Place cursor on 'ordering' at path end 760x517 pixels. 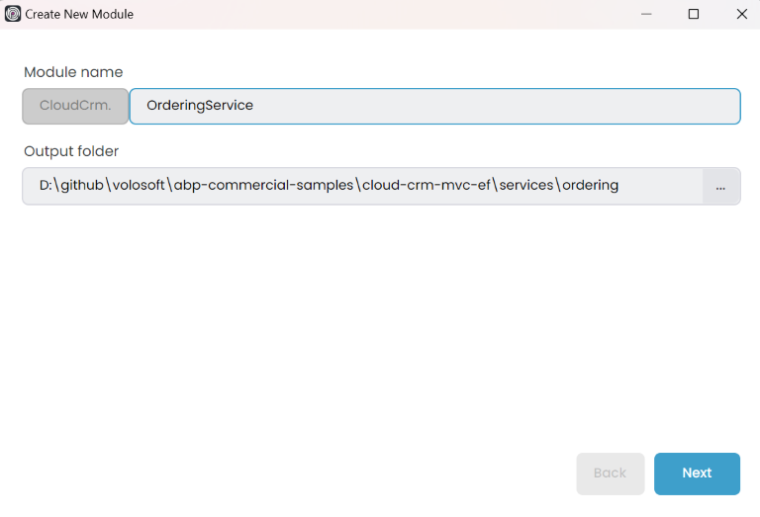click(x=591, y=186)
